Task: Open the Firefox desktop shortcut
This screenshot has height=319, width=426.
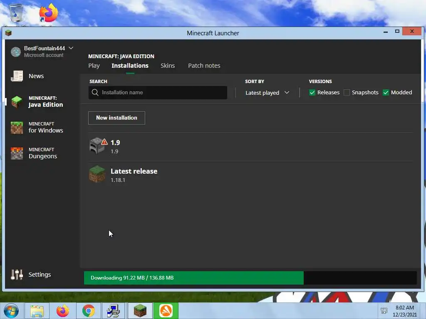Action: coord(48,13)
